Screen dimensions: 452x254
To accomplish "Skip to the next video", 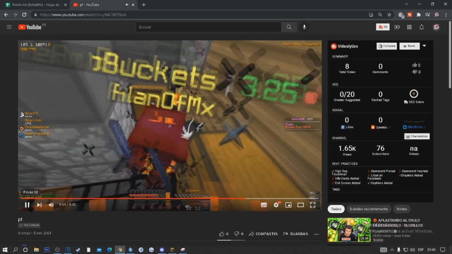I will tap(39, 205).
